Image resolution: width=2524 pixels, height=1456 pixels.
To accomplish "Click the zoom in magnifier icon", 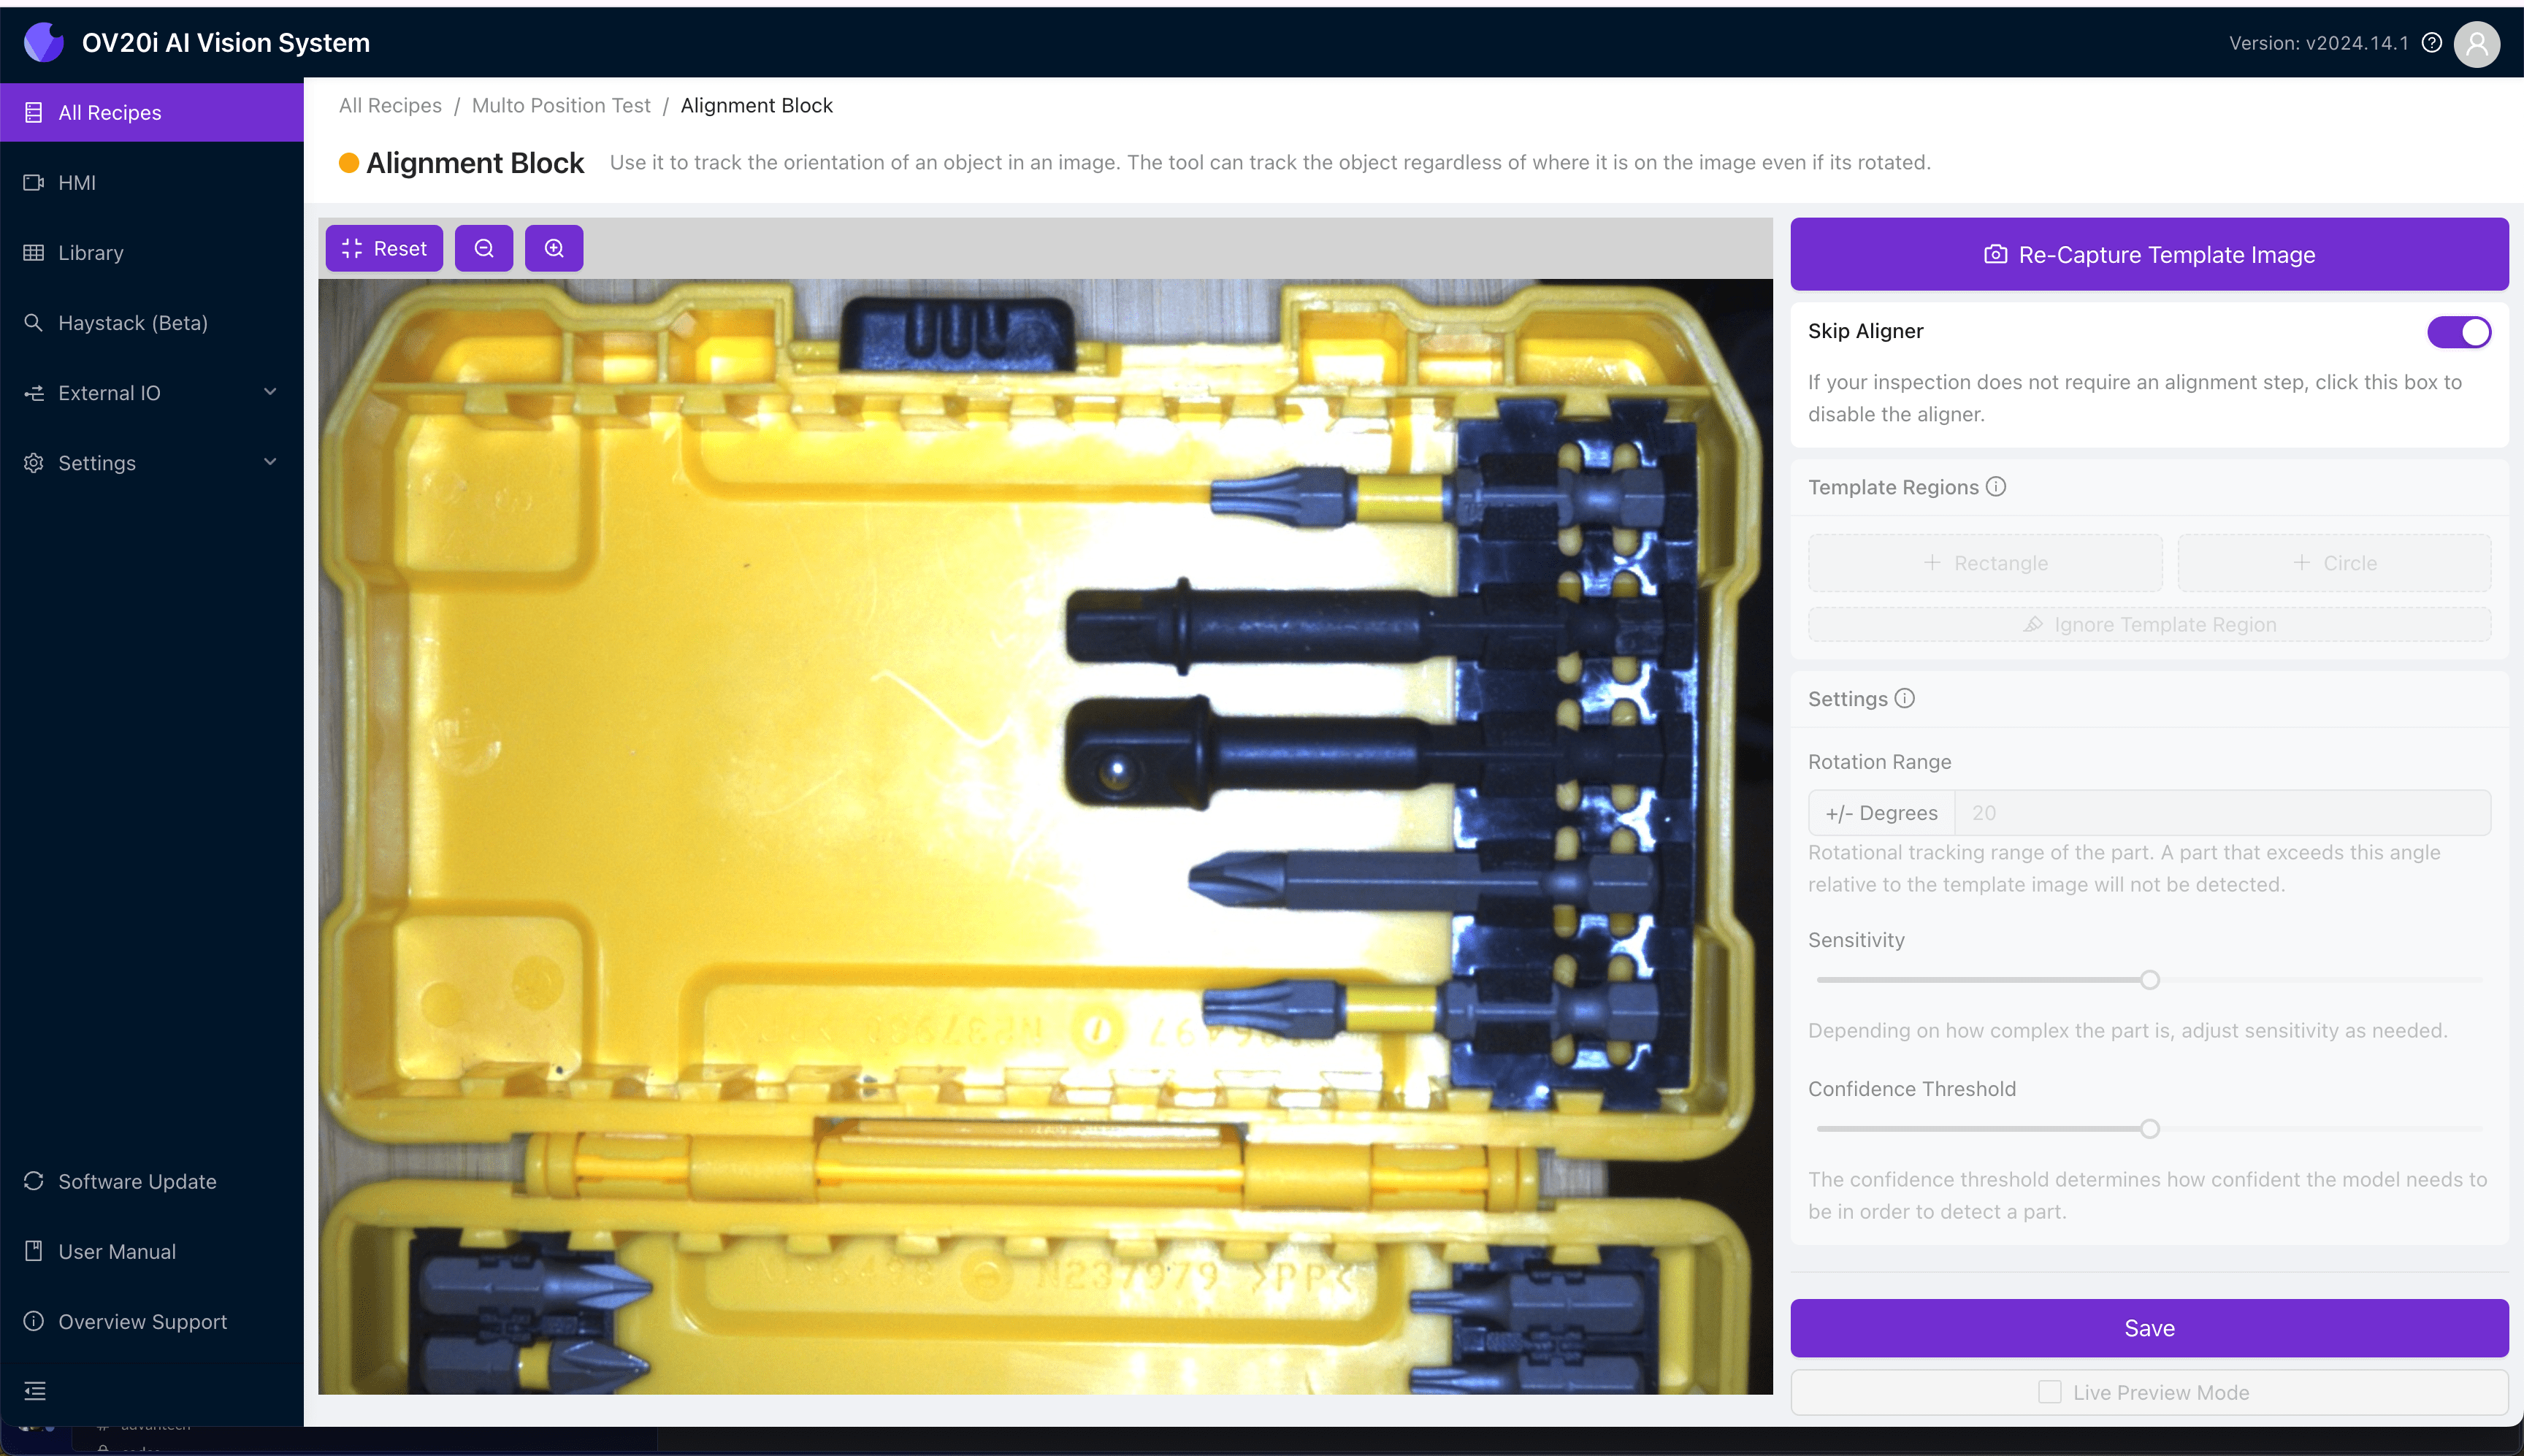I will [x=554, y=248].
